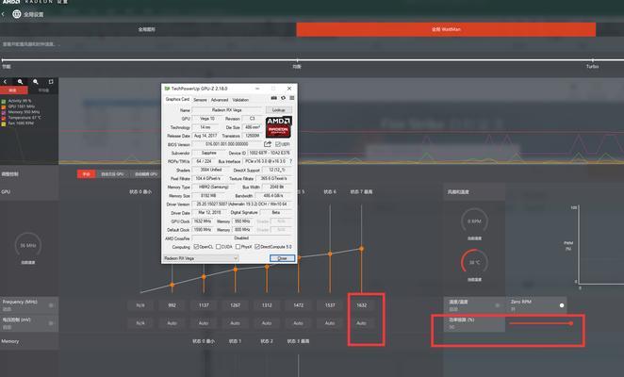
Task: Expand the WattMan graph to fullscreen
Action: pos(51,82)
